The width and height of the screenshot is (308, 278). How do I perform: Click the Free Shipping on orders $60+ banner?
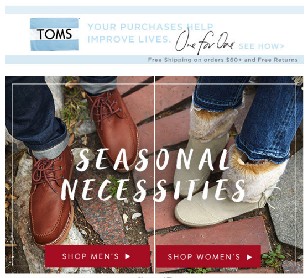pos(223,60)
